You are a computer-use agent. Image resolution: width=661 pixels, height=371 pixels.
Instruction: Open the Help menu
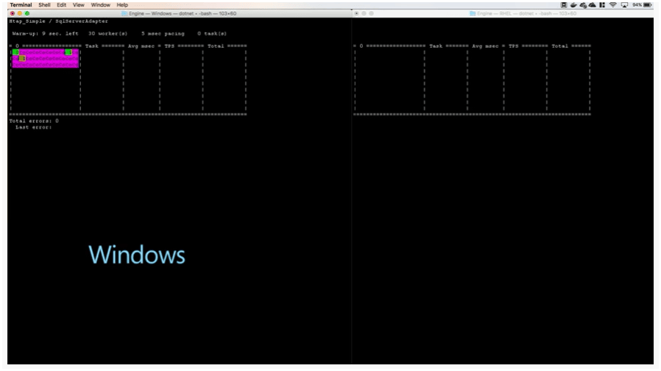pyautogui.click(x=122, y=5)
